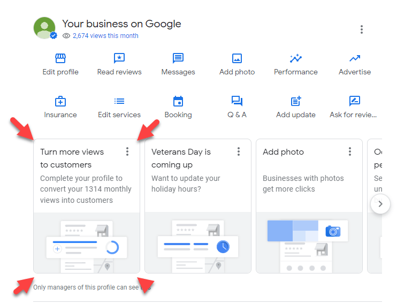Open the Insurance medical bag icon
The width and height of the screenshot is (412, 304).
[x=60, y=101]
